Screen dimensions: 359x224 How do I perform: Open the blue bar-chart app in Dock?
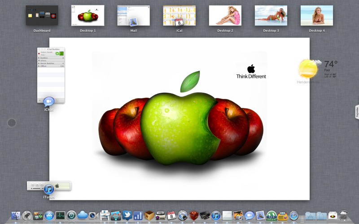tap(138, 215)
